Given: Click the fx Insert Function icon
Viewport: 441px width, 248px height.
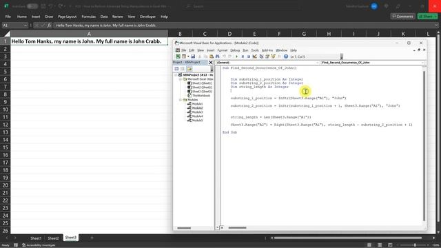Looking at the screenshot, I should [49, 25].
